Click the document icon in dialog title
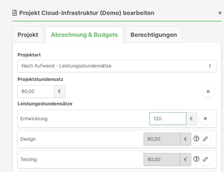The width and height of the screenshot is (224, 172). (x=15, y=13)
